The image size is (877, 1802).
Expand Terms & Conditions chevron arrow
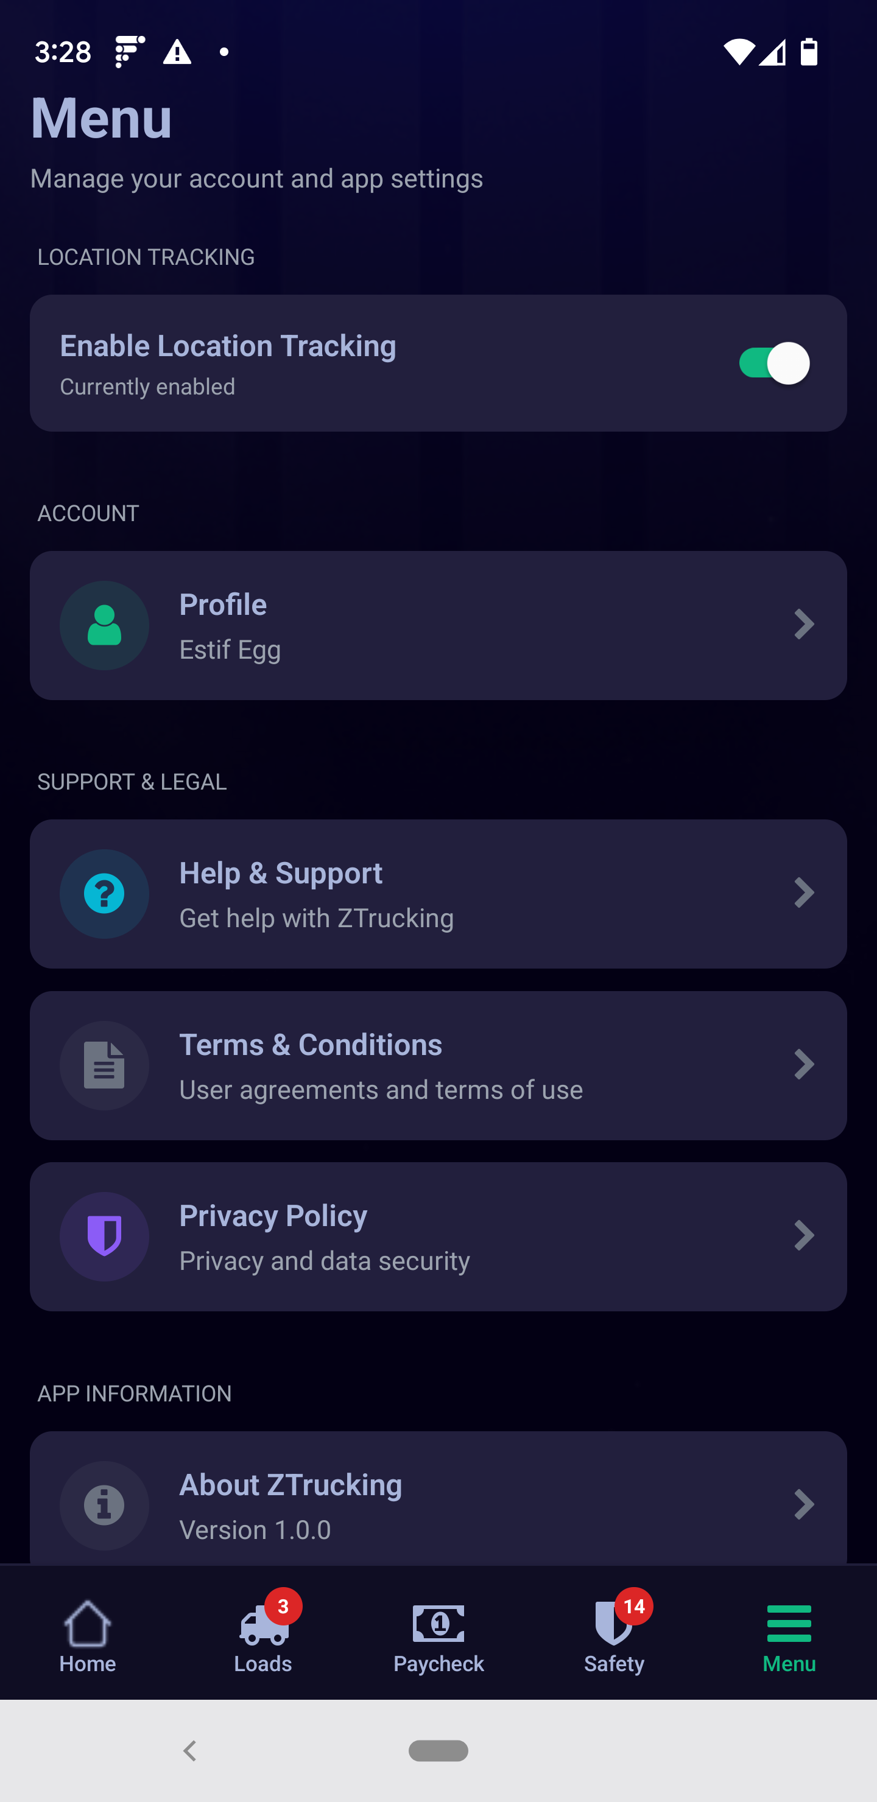point(803,1064)
